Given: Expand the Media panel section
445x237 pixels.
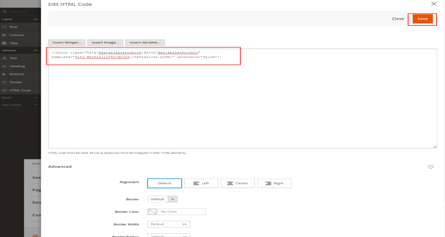Looking at the screenshot, I should click(x=36, y=97).
